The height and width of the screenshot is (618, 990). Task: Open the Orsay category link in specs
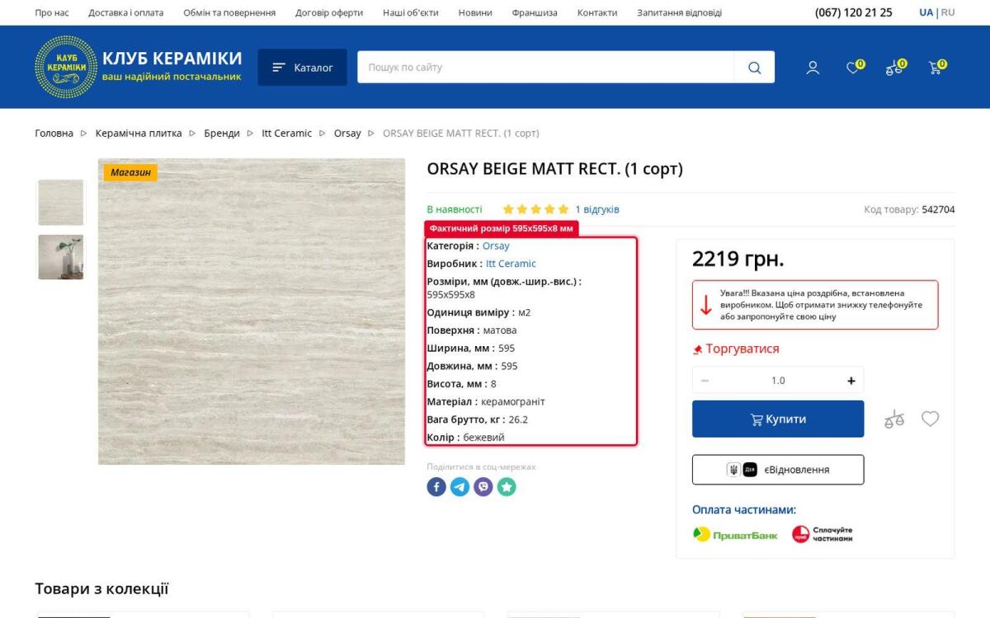[x=496, y=246]
